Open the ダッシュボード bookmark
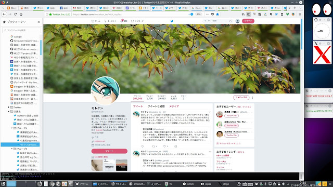This screenshot has width=333, height=187. click(x=24, y=82)
